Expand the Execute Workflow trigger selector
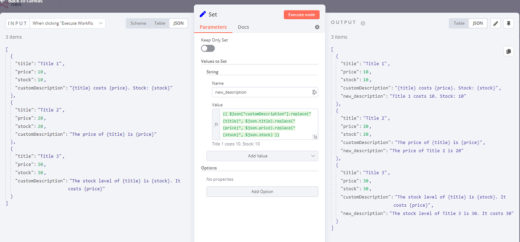 click(100, 23)
